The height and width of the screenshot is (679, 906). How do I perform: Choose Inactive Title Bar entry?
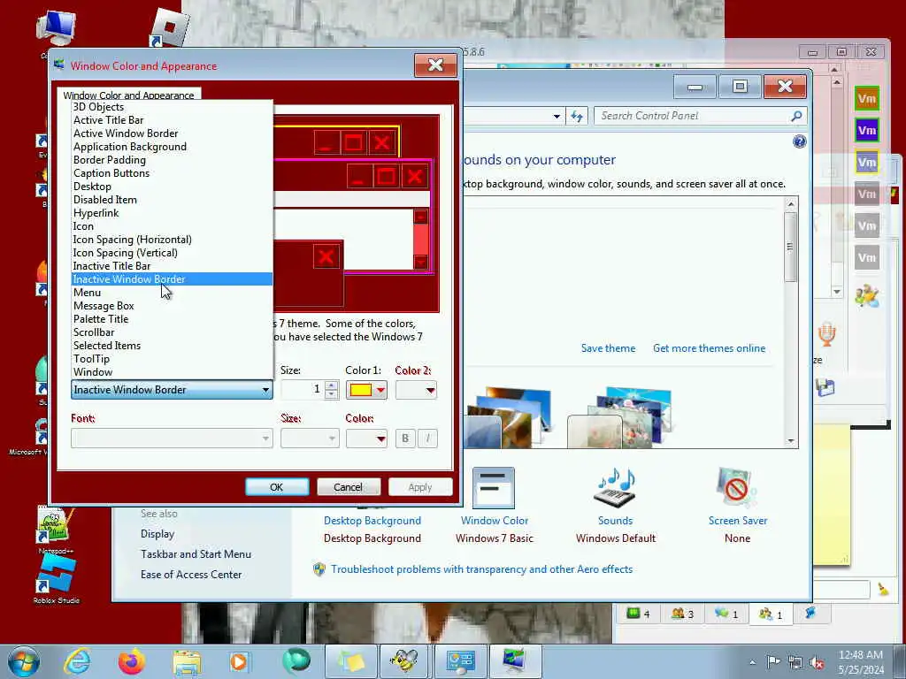(x=172, y=266)
